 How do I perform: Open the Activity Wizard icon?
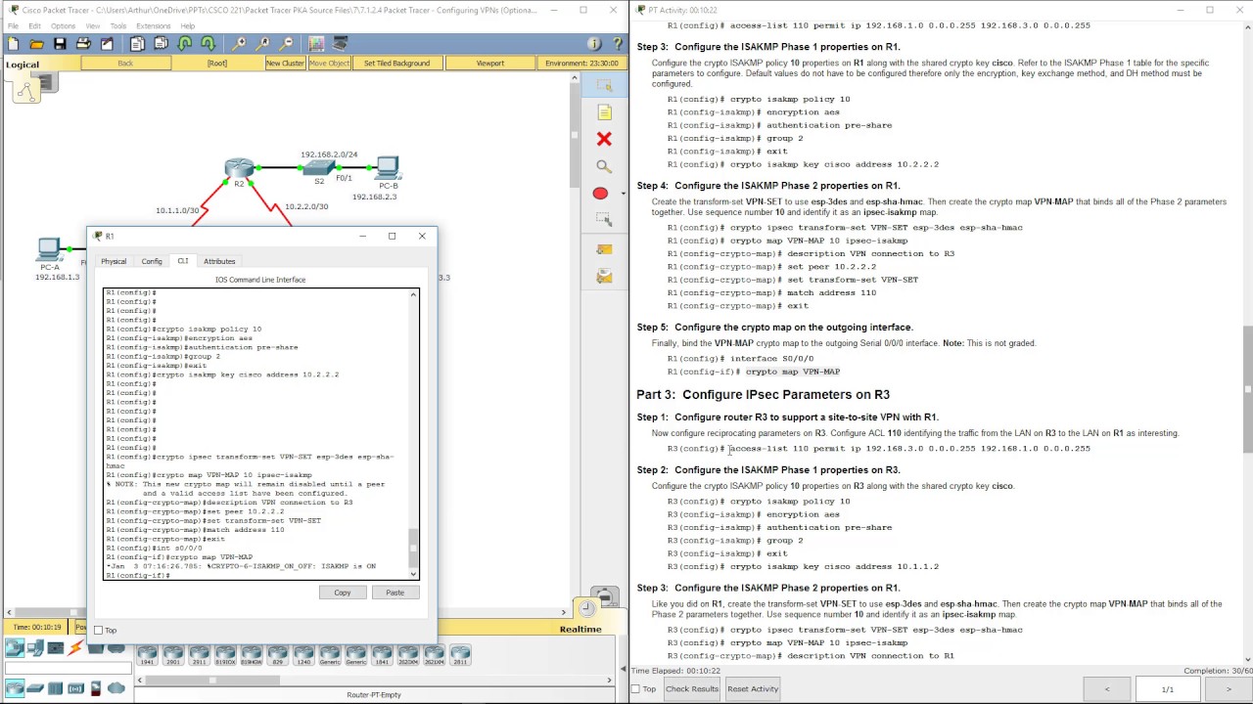click(107, 44)
